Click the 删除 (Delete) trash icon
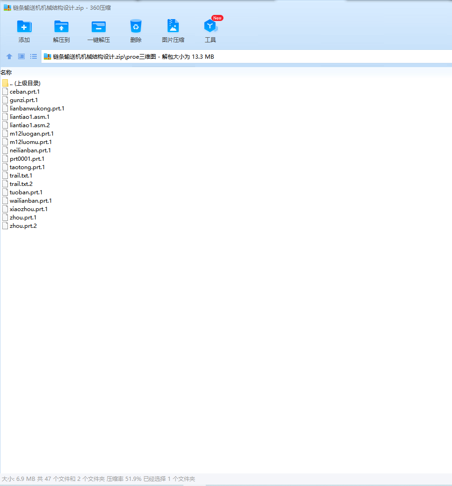The width and height of the screenshot is (452, 486). (135, 27)
